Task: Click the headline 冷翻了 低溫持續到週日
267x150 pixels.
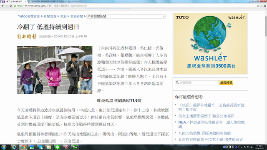Action: (48, 27)
